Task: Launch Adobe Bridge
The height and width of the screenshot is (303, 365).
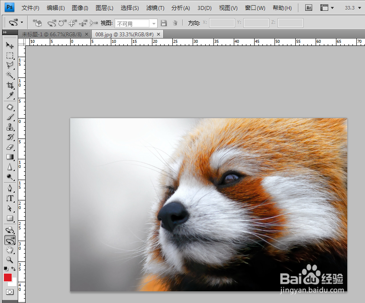Action: pos(309,8)
